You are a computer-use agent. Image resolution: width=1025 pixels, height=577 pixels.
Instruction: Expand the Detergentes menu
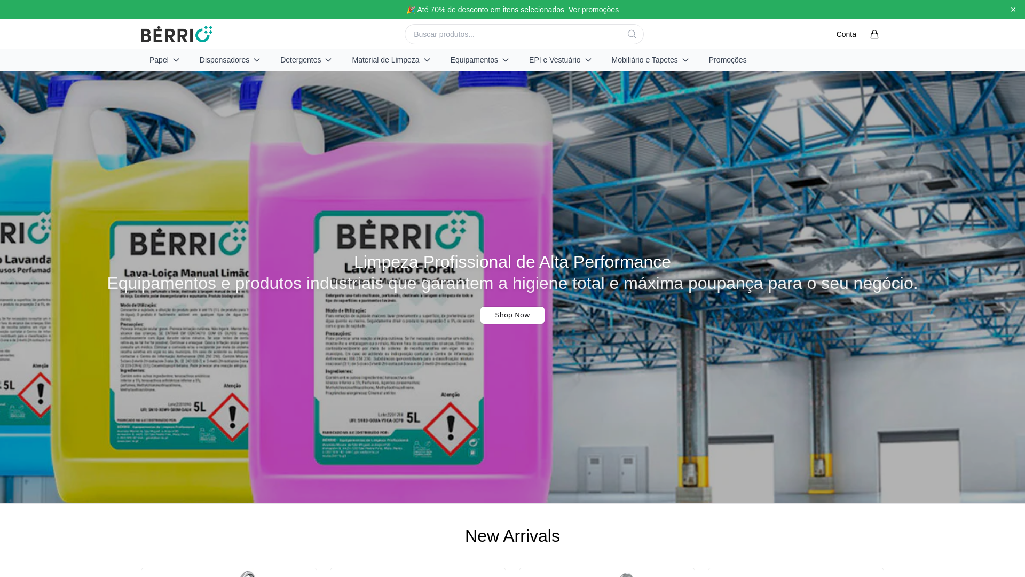click(x=306, y=60)
